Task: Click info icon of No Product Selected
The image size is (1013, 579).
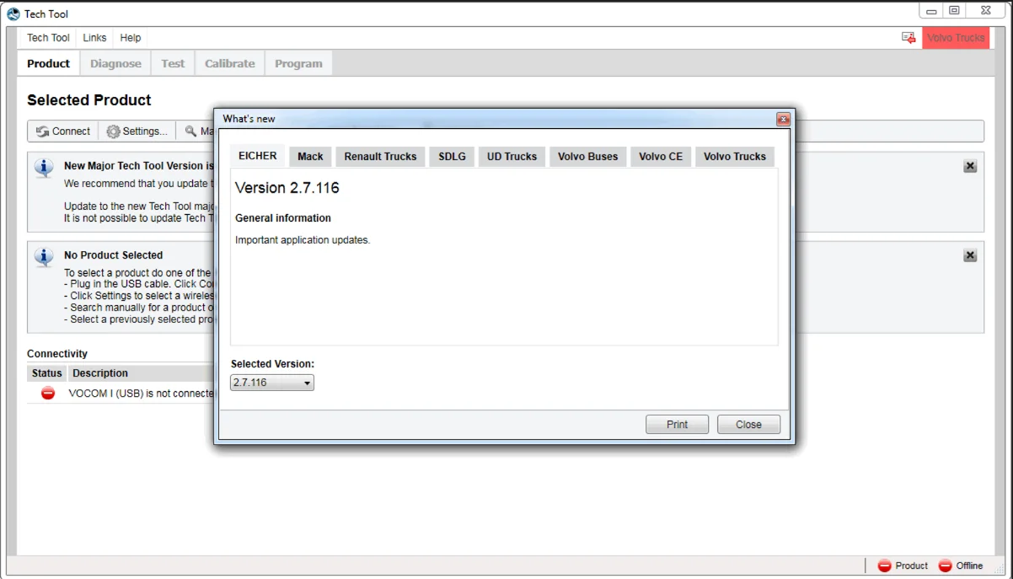Action: [45, 256]
